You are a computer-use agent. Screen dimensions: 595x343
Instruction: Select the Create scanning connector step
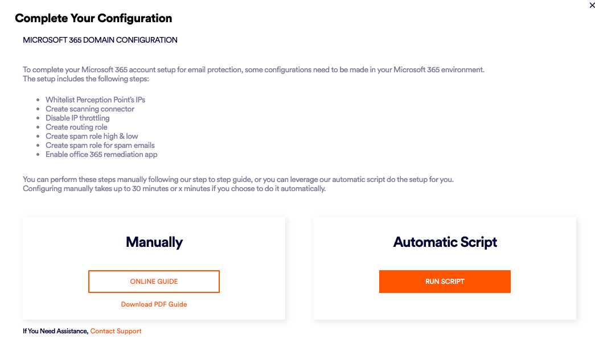[x=90, y=109]
